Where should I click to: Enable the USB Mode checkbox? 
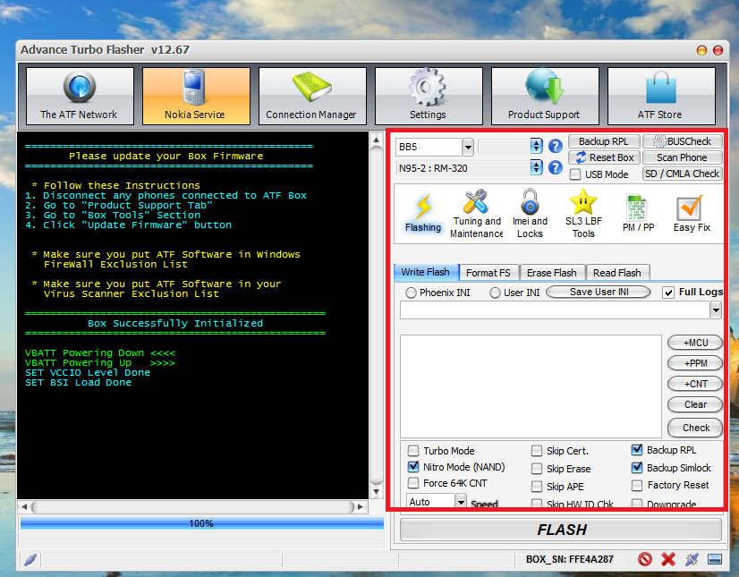coord(575,174)
